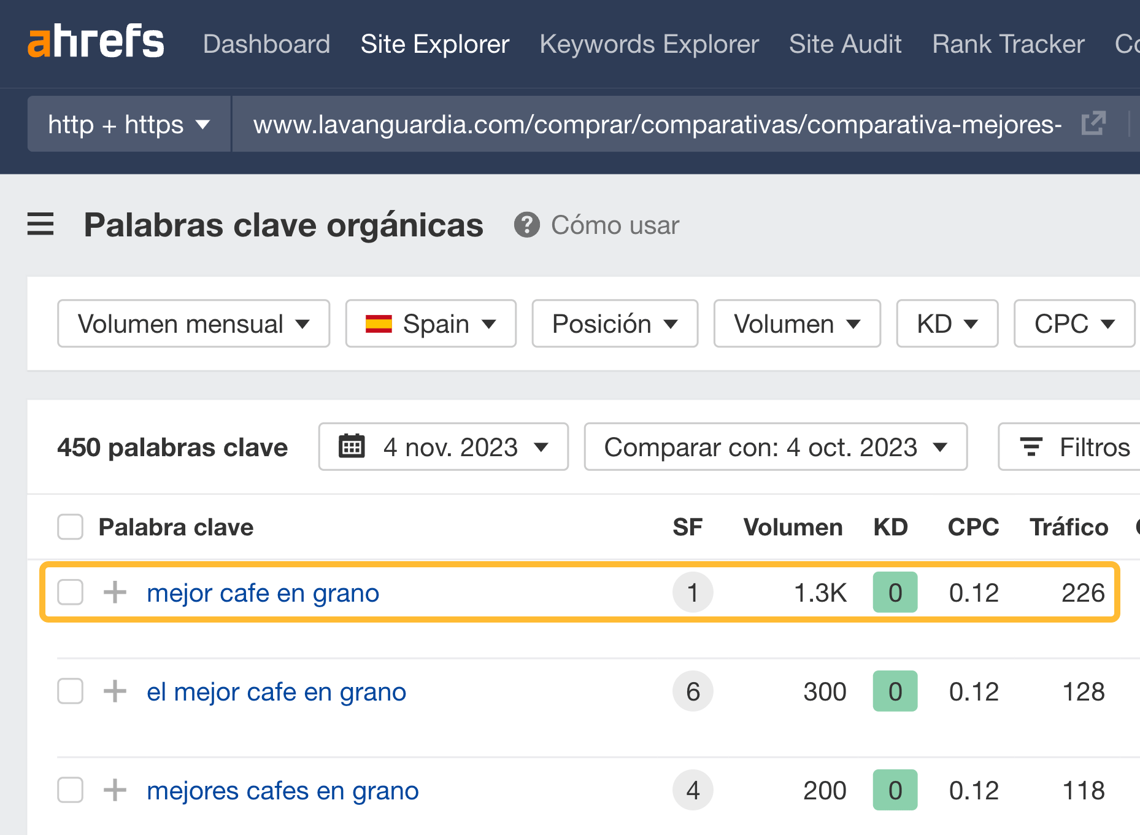The image size is (1140, 835).
Task: Open the Site Audit section
Action: 845,44
